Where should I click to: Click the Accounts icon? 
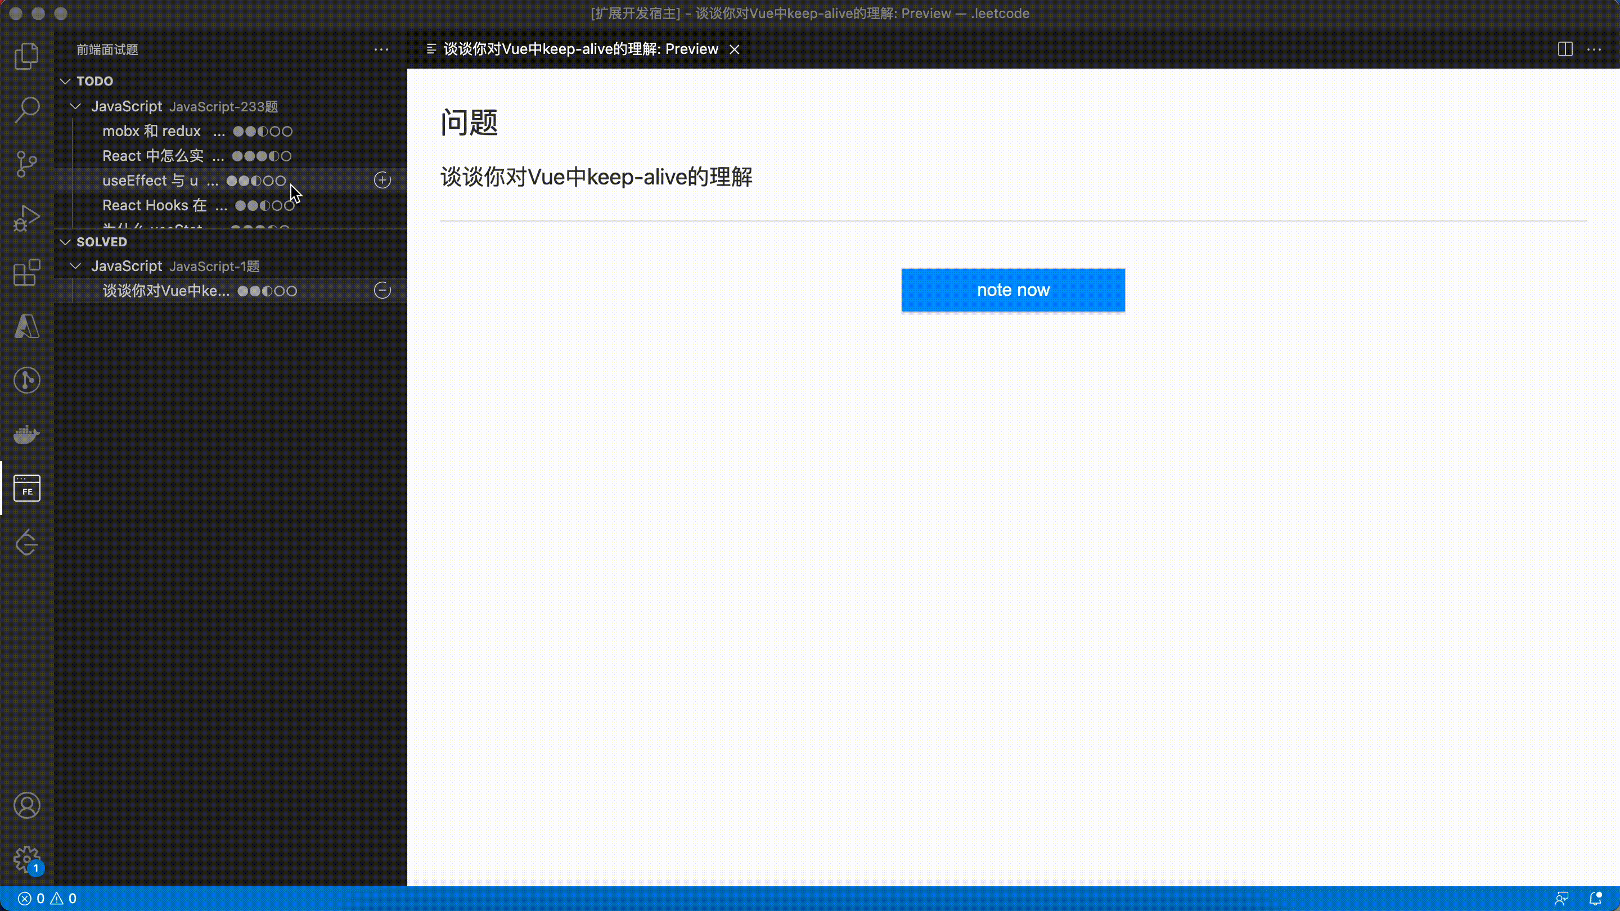coord(26,805)
